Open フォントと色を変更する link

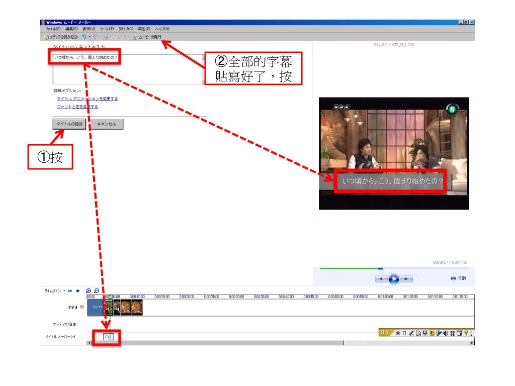click(77, 107)
